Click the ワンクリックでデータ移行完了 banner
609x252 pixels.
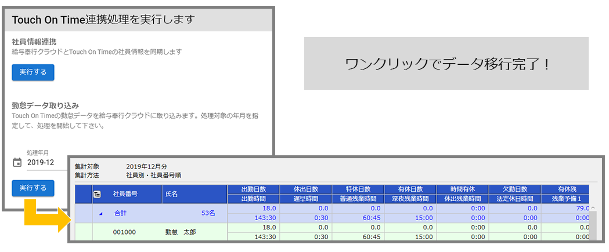point(446,64)
